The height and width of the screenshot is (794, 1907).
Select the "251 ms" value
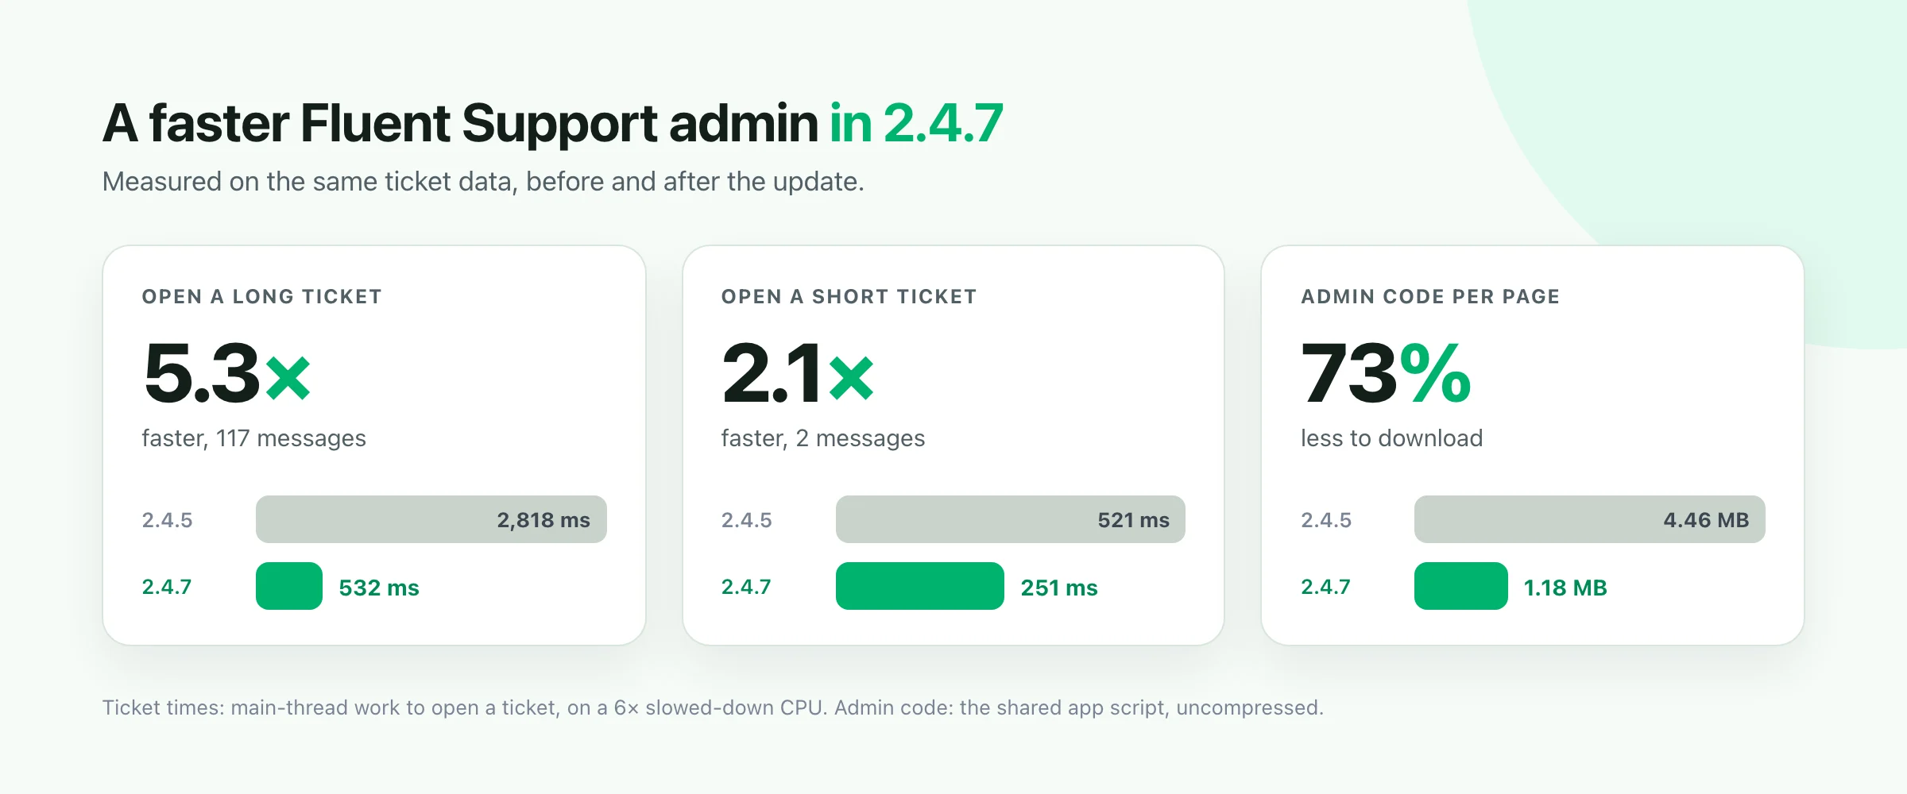(x=1059, y=588)
